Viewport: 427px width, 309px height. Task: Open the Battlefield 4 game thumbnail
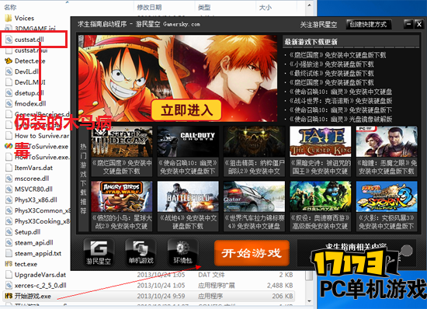[188, 196]
